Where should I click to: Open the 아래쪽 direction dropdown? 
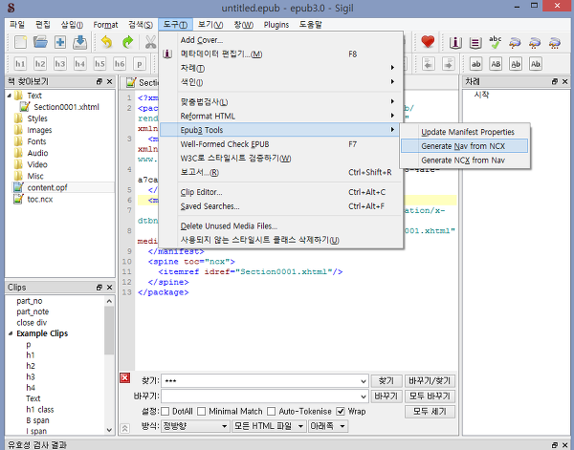pyautogui.click(x=327, y=426)
